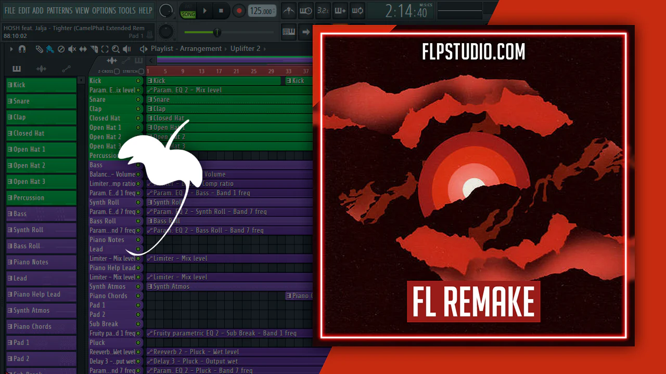Screen dimensions: 666x374
Task: Click the overdub recording icon
Action: tap(340, 10)
